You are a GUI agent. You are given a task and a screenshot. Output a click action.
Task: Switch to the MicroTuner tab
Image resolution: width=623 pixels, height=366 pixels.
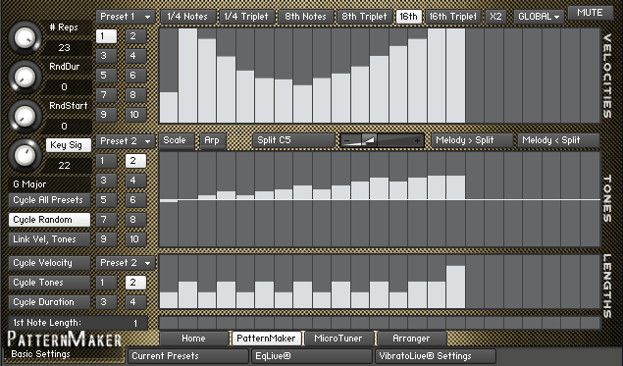pos(338,339)
